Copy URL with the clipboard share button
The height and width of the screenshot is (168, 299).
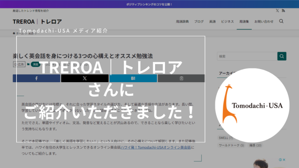click(x=181, y=78)
